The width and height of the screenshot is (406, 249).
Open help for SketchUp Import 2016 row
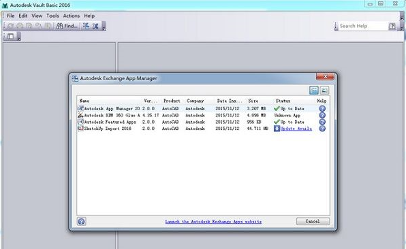(322, 129)
